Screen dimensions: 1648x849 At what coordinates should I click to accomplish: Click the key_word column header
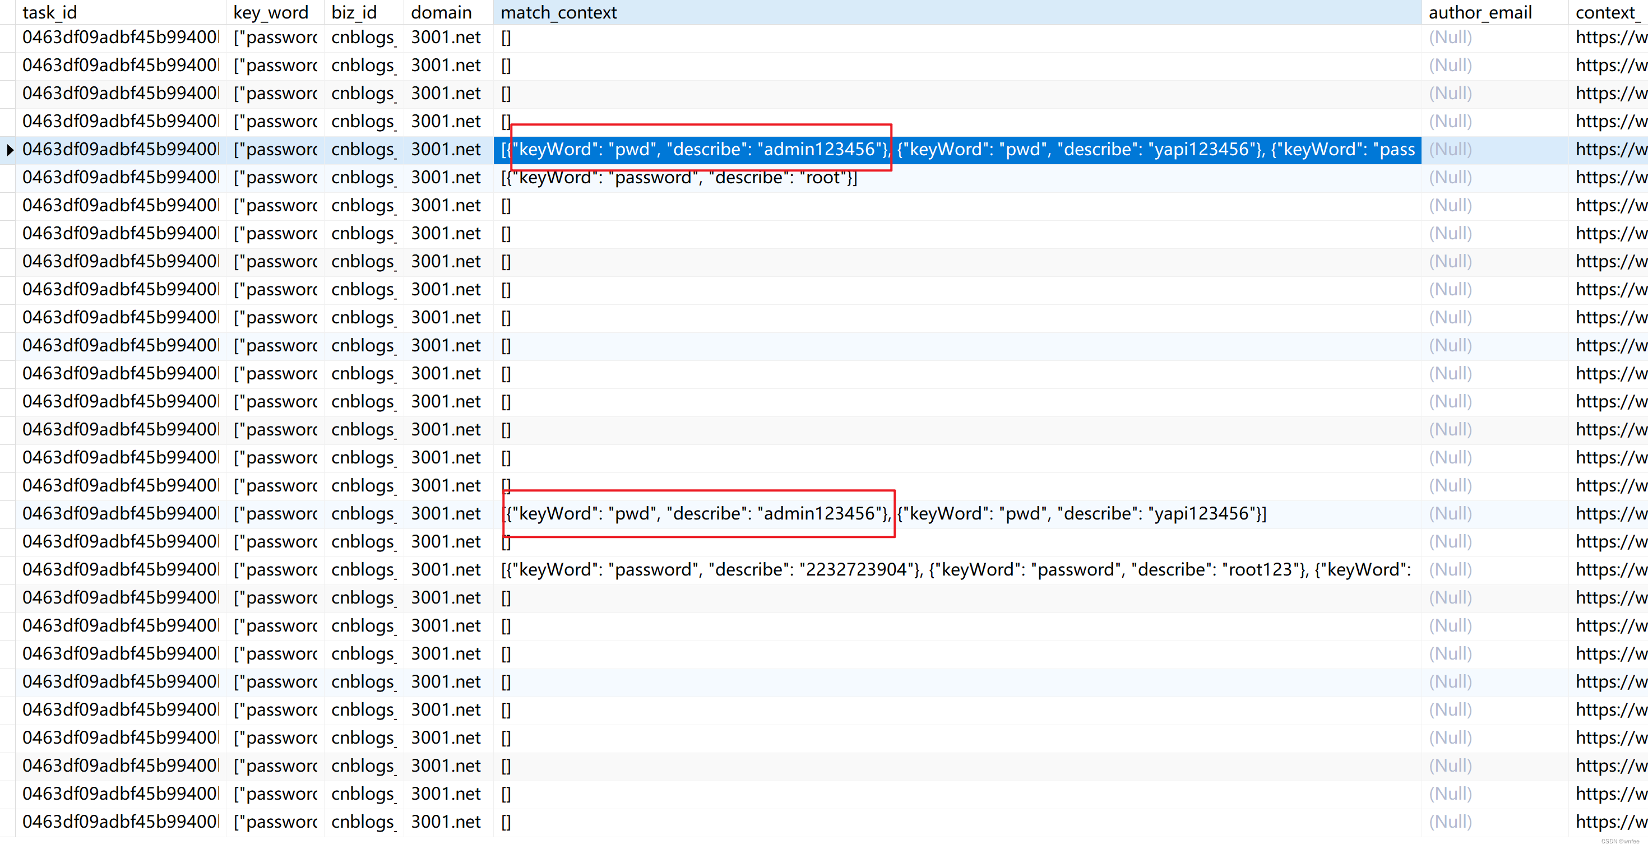pos(271,12)
